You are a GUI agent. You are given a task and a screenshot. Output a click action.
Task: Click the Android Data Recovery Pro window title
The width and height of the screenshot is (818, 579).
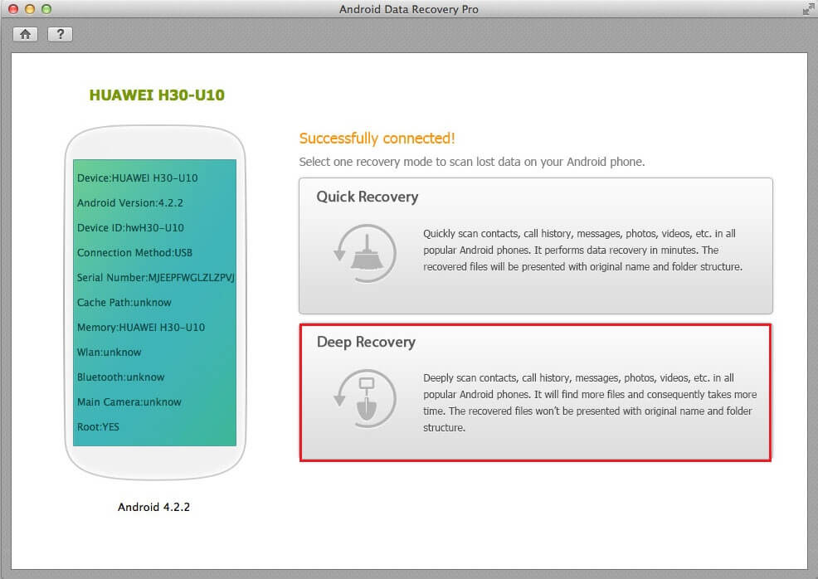pos(409,10)
